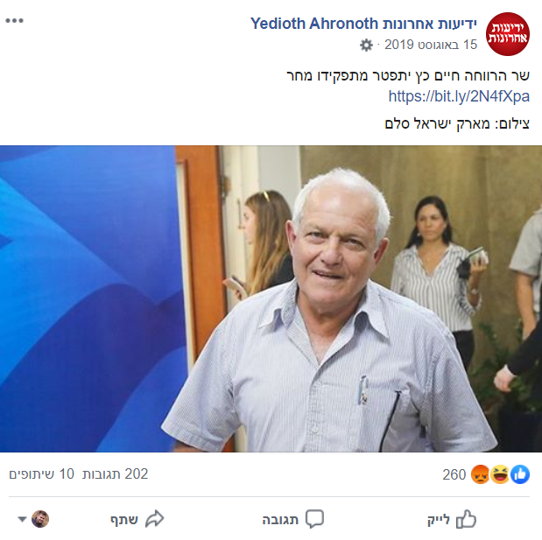Screen dimensions: 542x540
Task: Expand the profile selector dropdown arrow
Action: (x=22, y=519)
